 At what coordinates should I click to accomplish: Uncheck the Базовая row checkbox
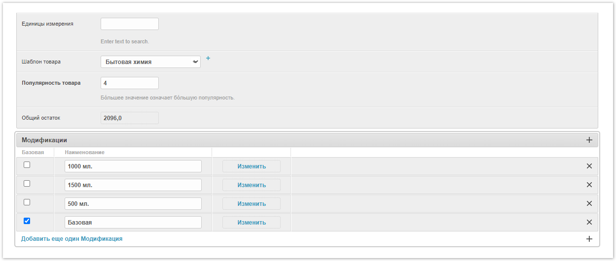click(27, 221)
